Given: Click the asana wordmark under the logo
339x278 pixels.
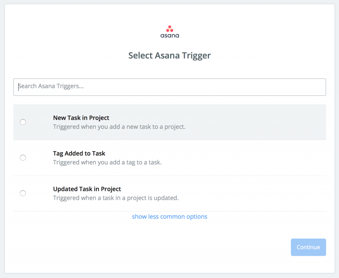Looking at the screenshot, I should tap(170, 35).
